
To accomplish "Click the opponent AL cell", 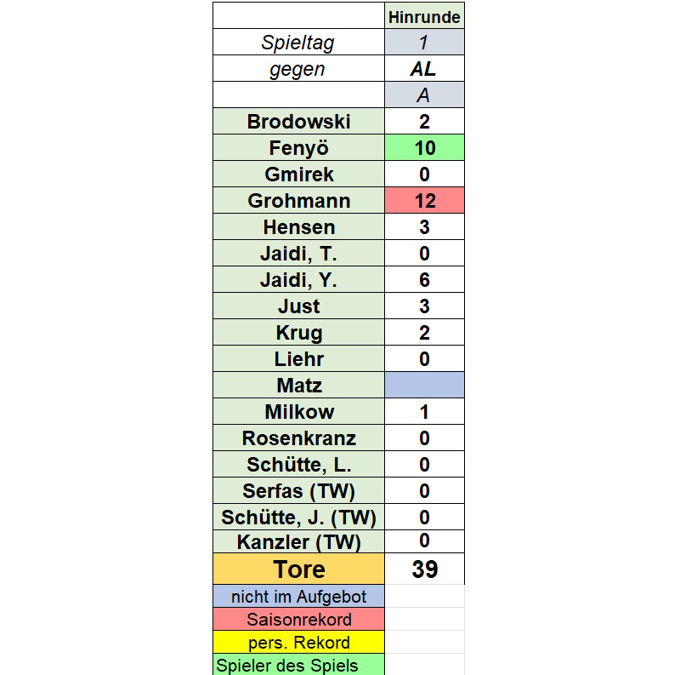I will [424, 69].
